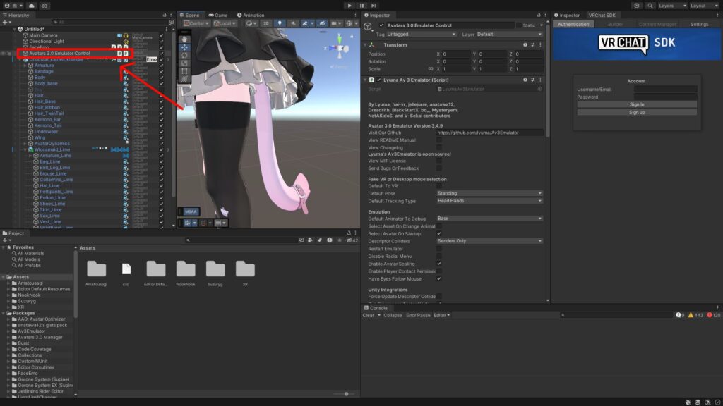Click the Username/Email input field
Image resolution: width=723 pixels, height=406 pixels.
665,90
